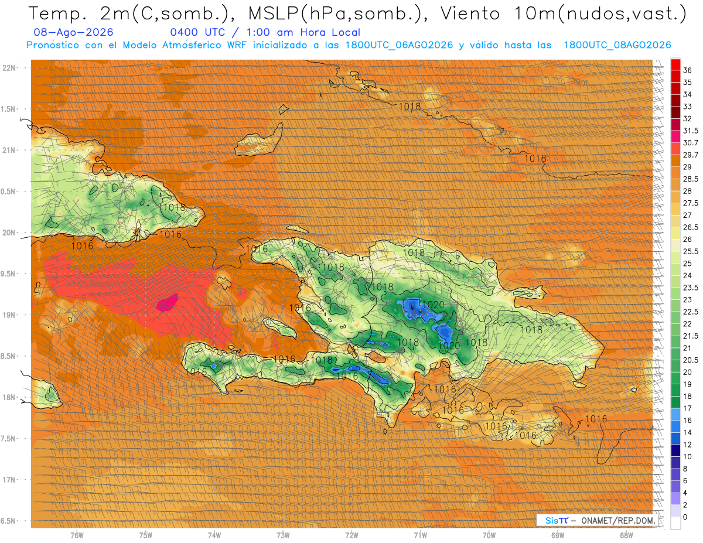Click the legend value '23.5'

point(691,287)
